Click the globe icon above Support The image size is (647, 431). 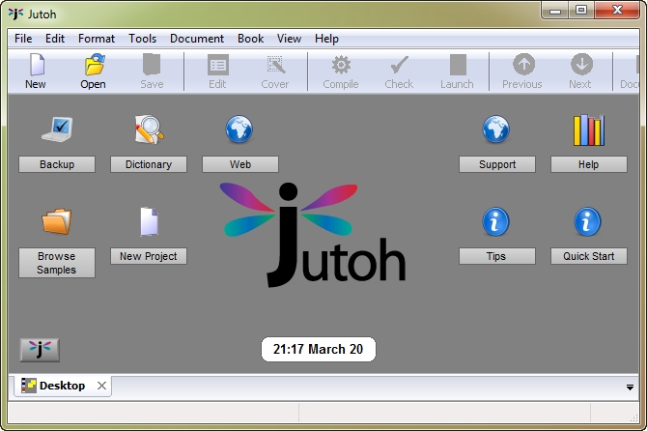pos(496,129)
